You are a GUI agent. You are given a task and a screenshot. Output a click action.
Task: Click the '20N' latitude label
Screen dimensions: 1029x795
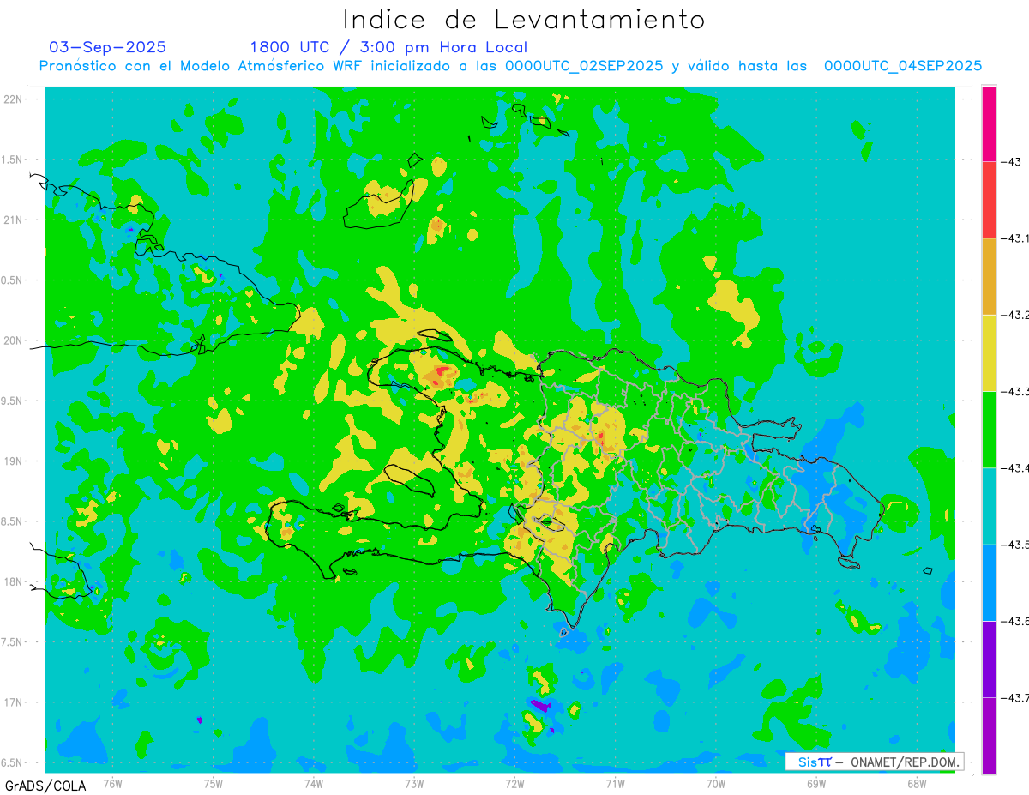coord(14,340)
